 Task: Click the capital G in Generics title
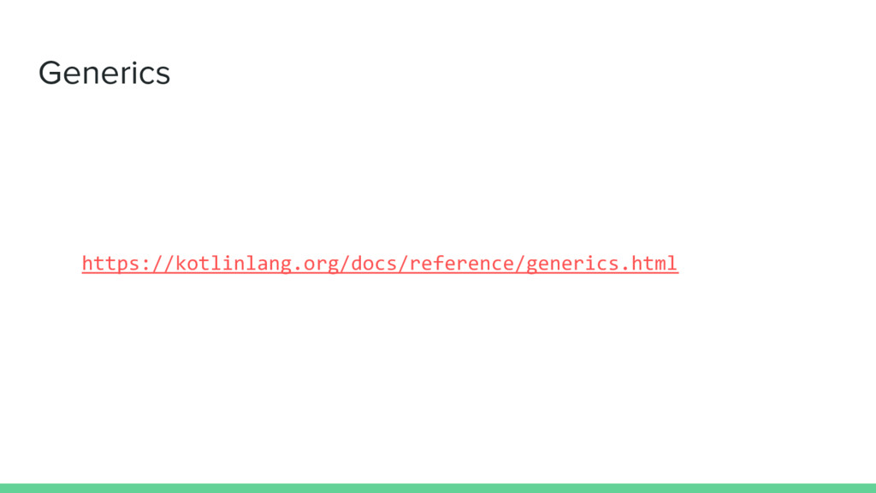(50, 74)
